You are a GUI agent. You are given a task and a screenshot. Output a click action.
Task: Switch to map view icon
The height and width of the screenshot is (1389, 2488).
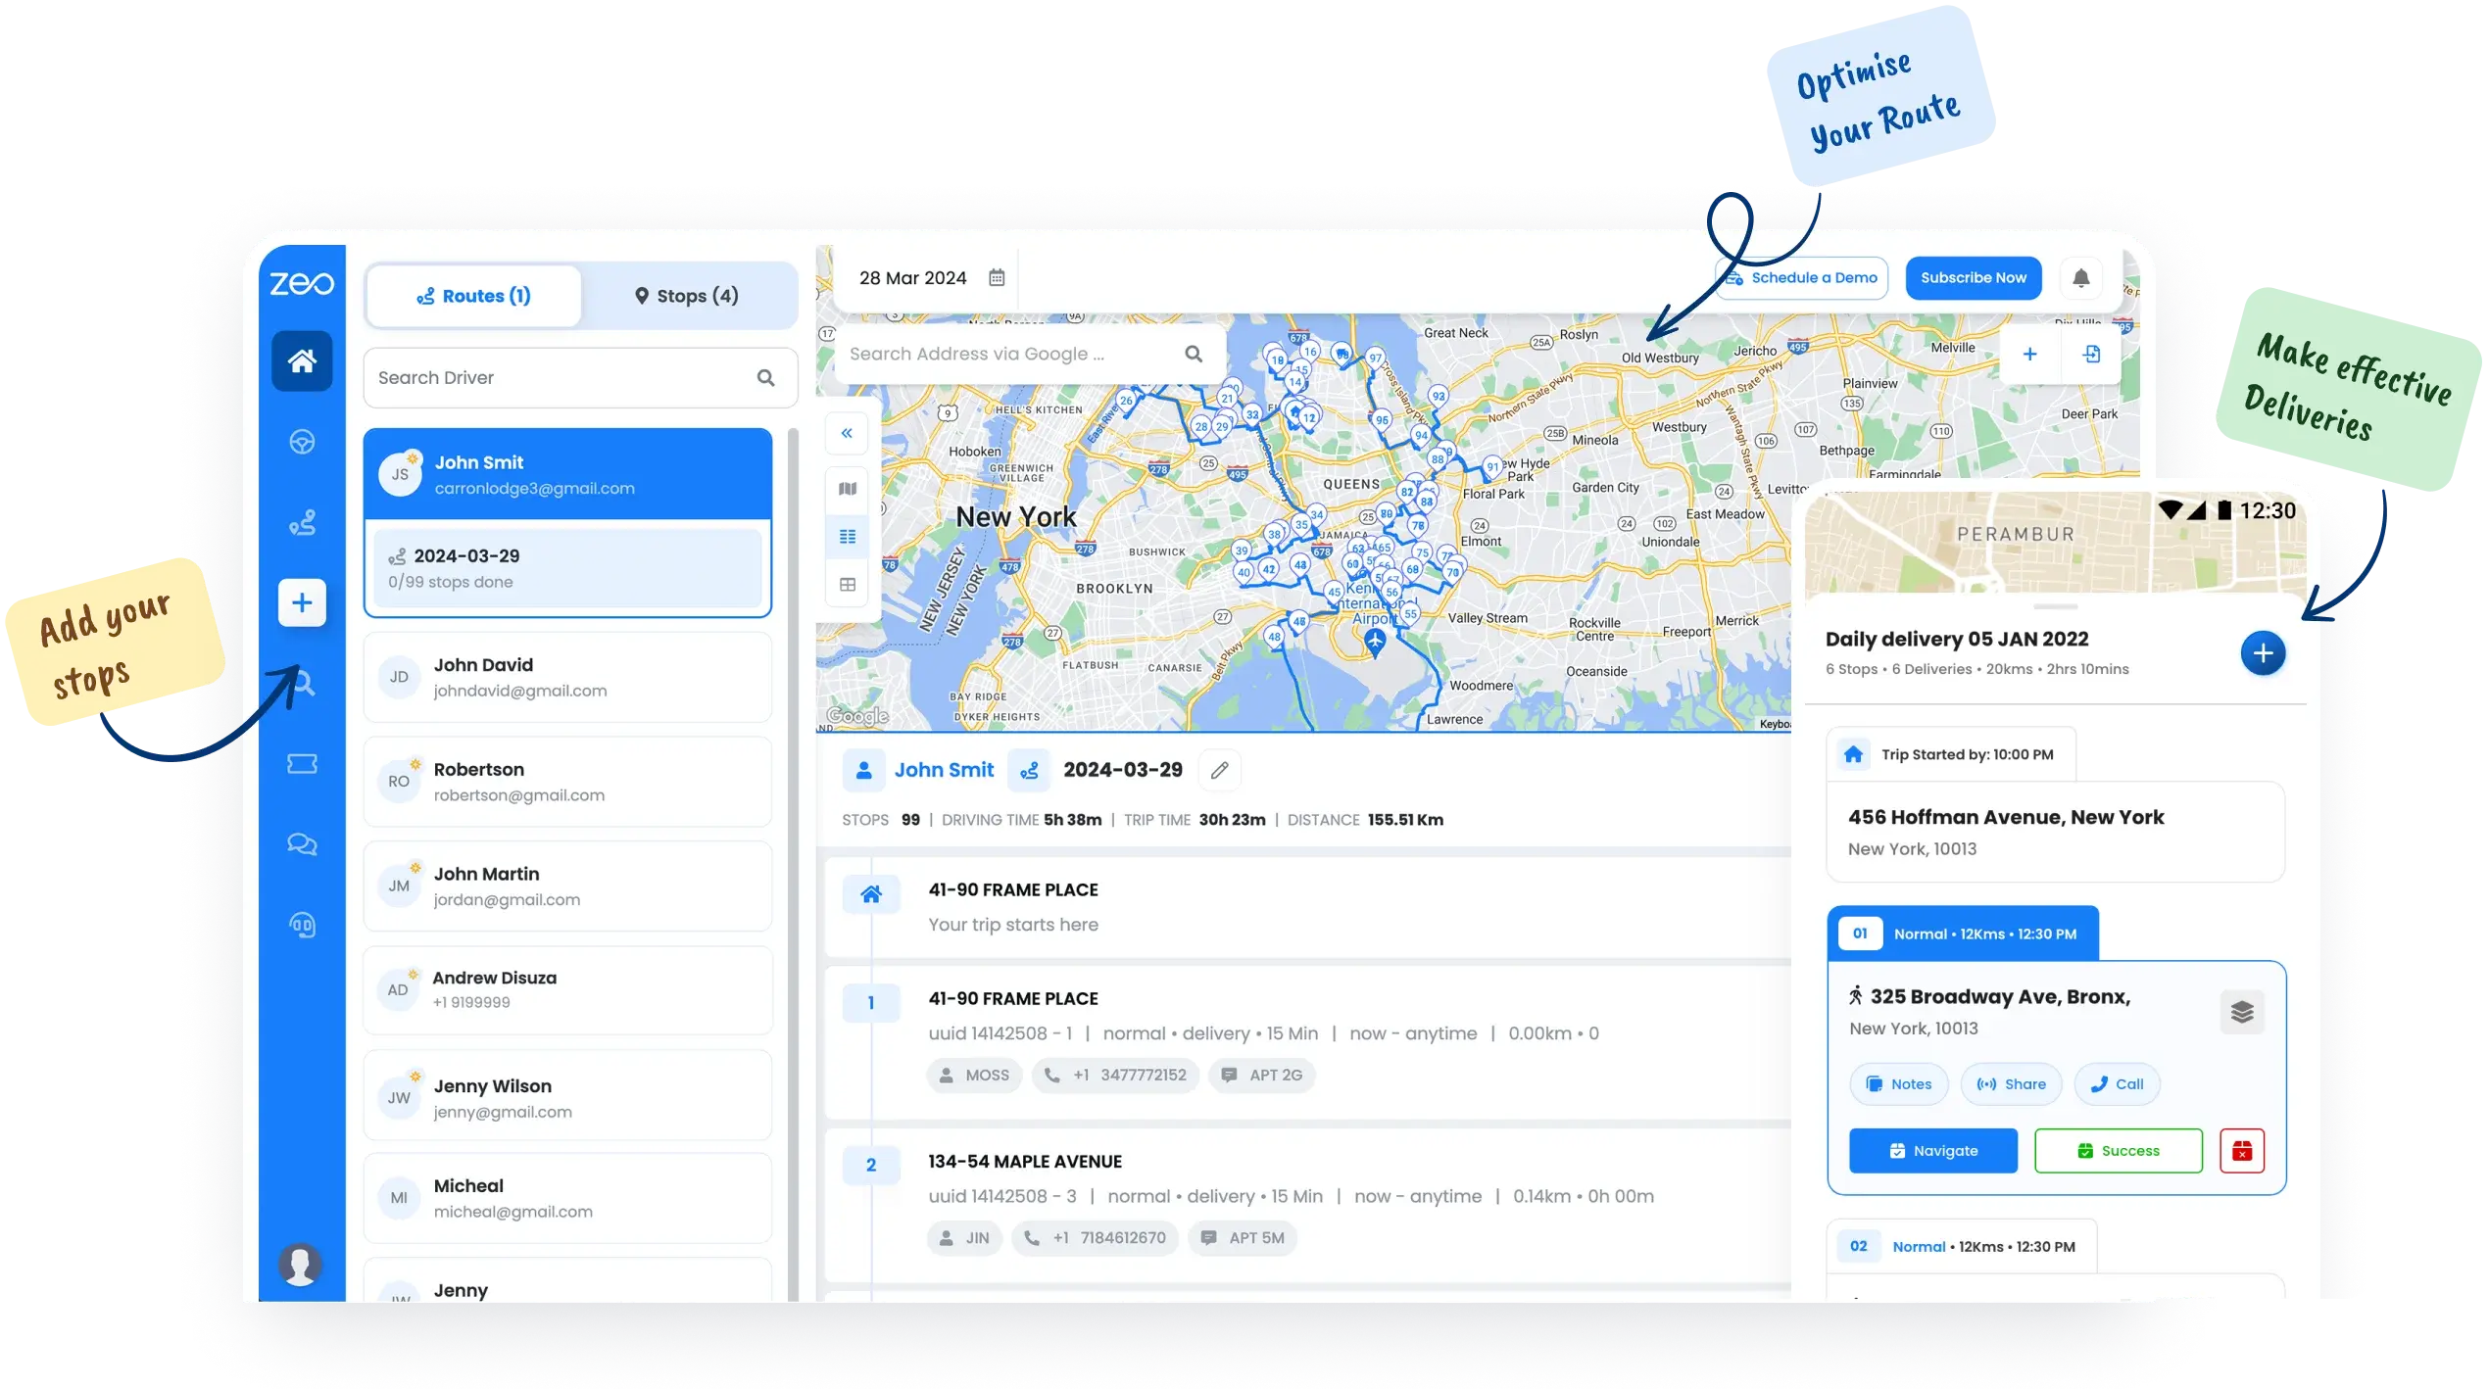click(848, 489)
